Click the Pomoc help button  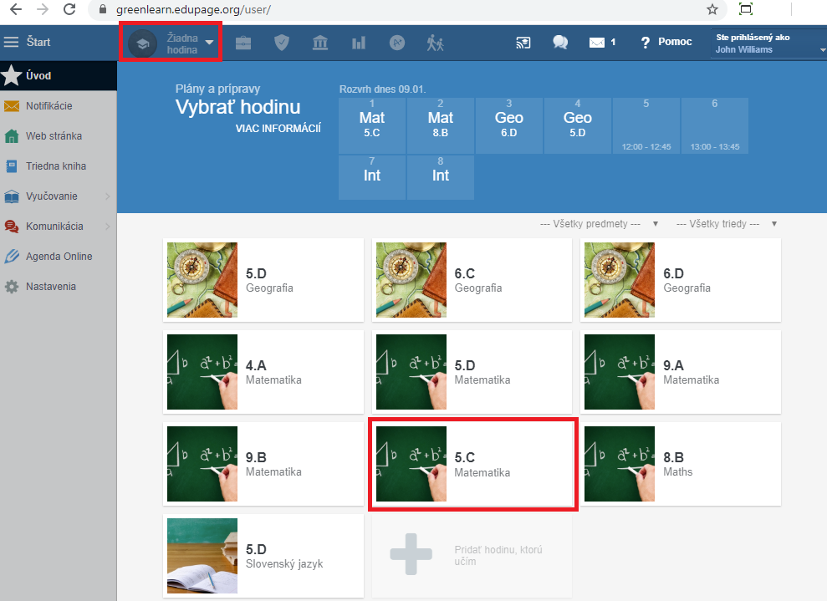point(666,42)
